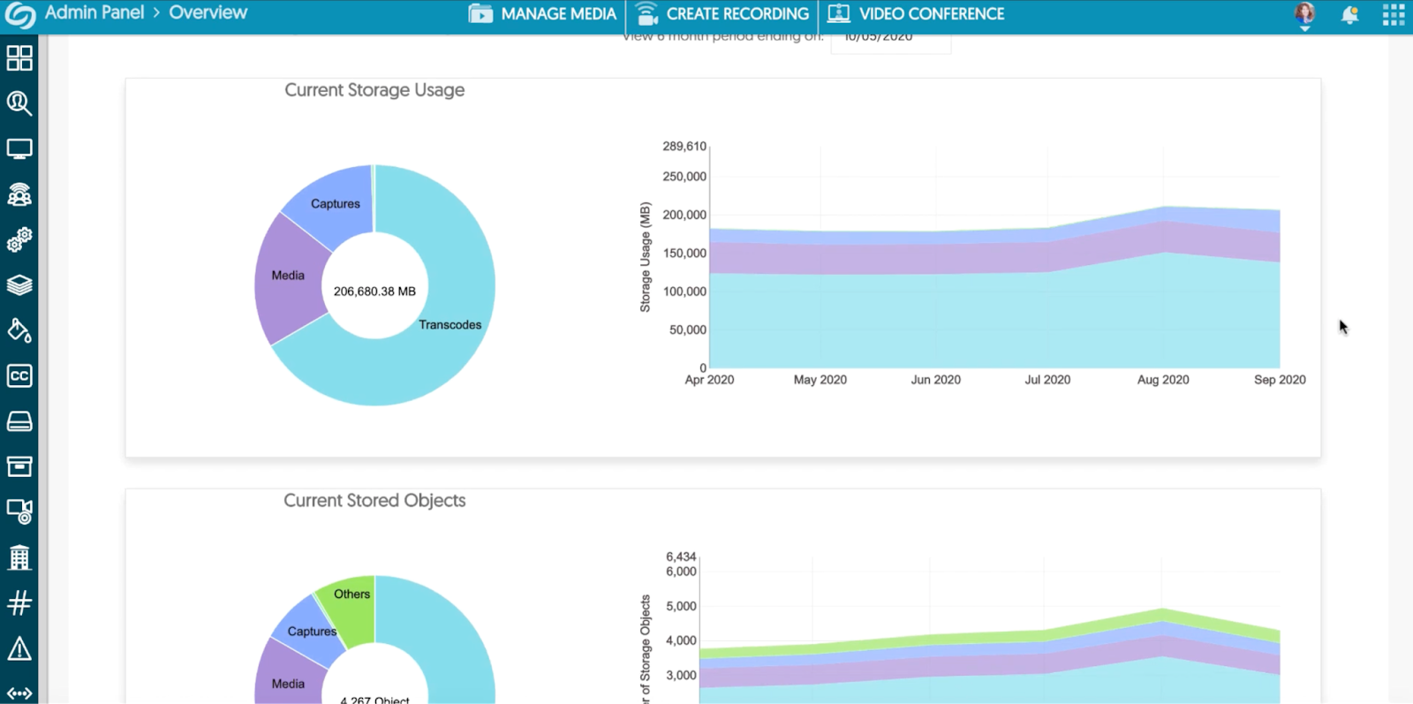Click the YuJa logo in header
The image size is (1413, 704).
point(20,15)
